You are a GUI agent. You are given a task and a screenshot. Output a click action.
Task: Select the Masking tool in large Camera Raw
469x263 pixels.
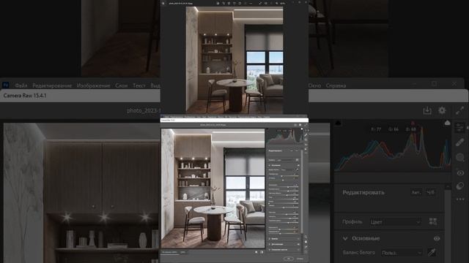pyautogui.click(x=459, y=158)
